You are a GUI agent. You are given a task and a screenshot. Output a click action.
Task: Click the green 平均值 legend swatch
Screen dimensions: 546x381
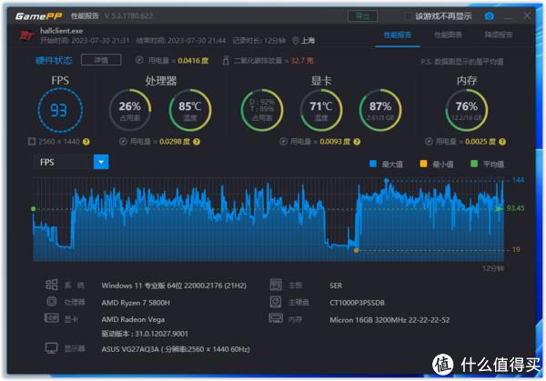tap(474, 164)
